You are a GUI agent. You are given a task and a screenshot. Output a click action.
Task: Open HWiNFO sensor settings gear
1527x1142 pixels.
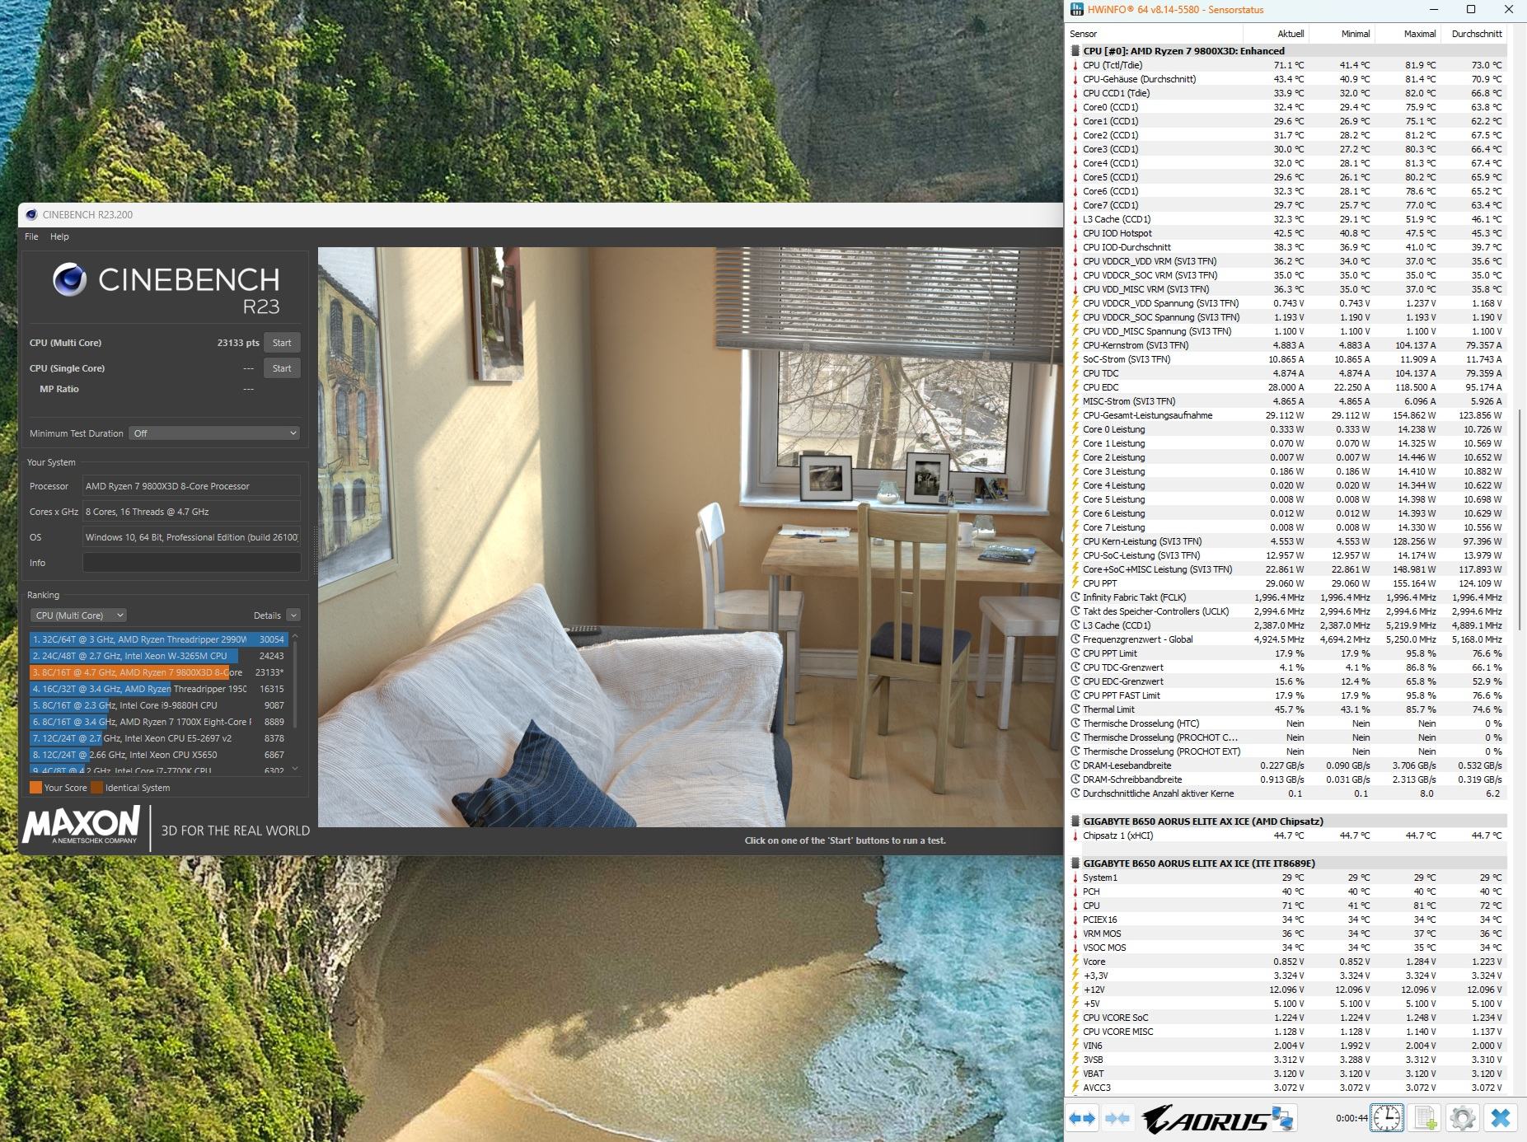(x=1463, y=1118)
